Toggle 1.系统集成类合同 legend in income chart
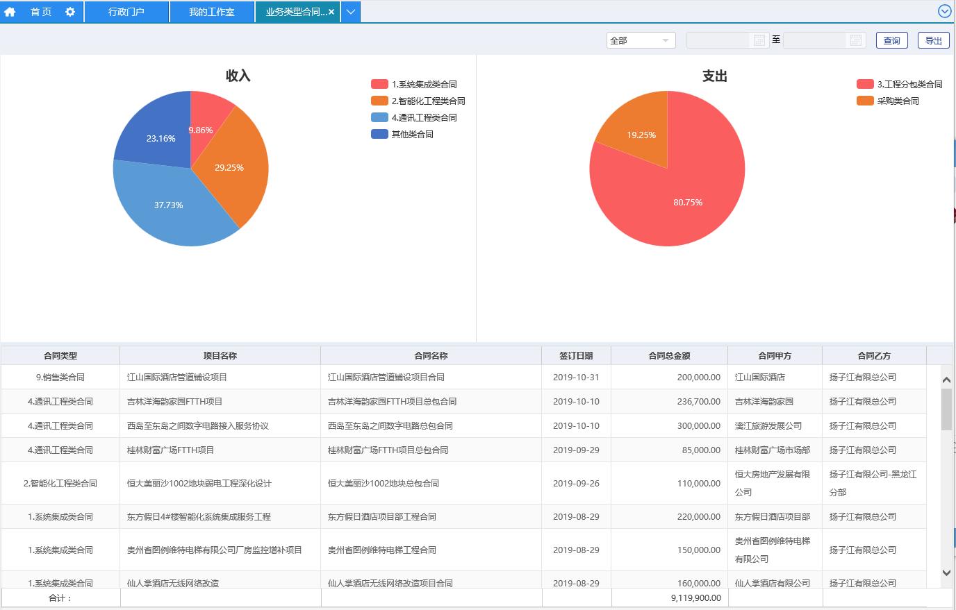 tap(415, 84)
